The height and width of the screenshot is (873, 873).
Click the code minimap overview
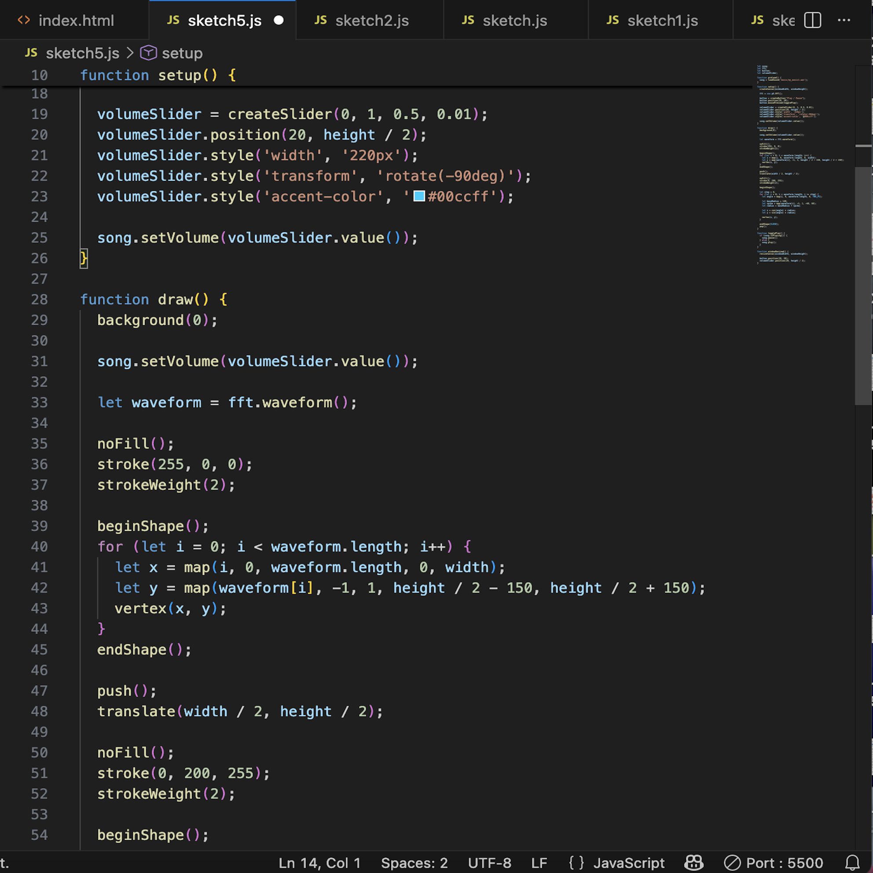pos(800,165)
